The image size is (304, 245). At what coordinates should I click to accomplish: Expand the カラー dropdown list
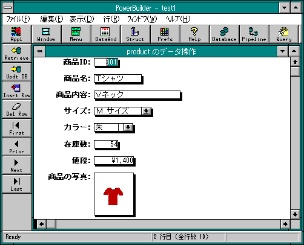(x=128, y=127)
